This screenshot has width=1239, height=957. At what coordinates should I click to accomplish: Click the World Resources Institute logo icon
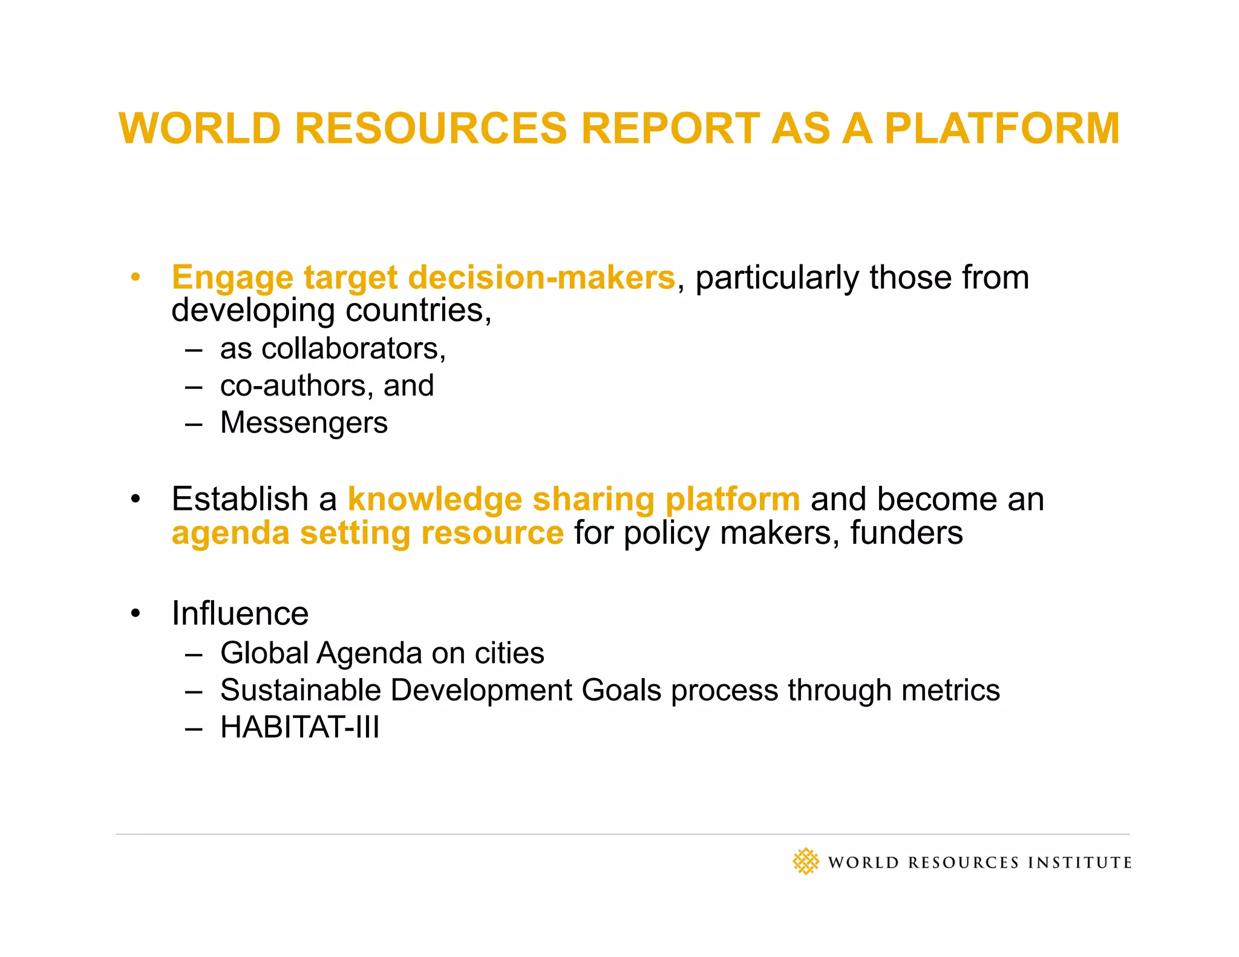tap(805, 861)
